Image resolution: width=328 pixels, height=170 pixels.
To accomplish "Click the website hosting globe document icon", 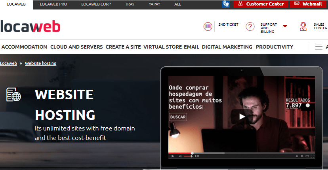I will [13, 94].
